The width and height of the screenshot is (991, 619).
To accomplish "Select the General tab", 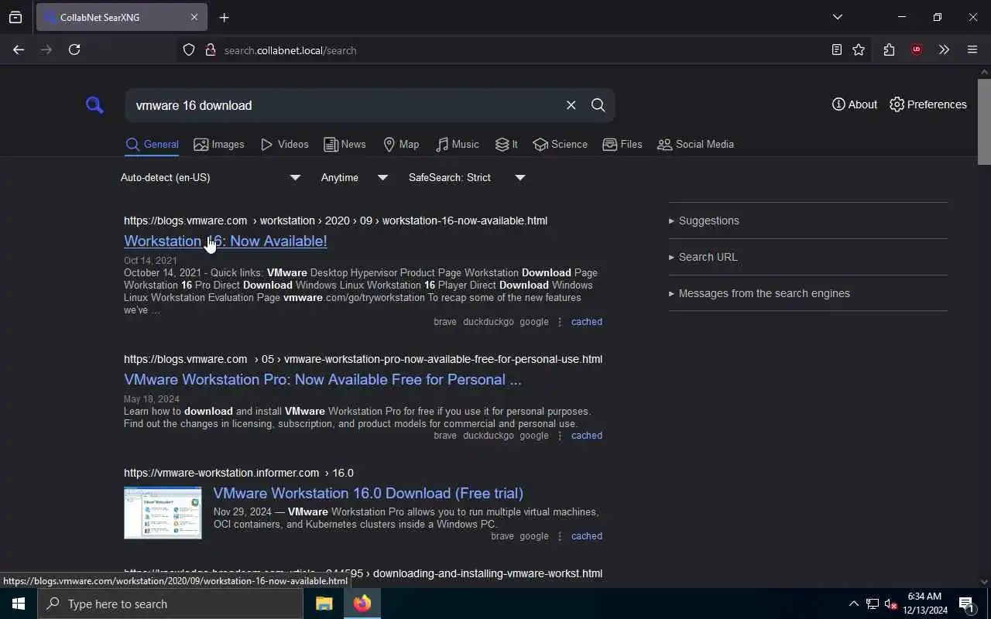I will coord(152,145).
